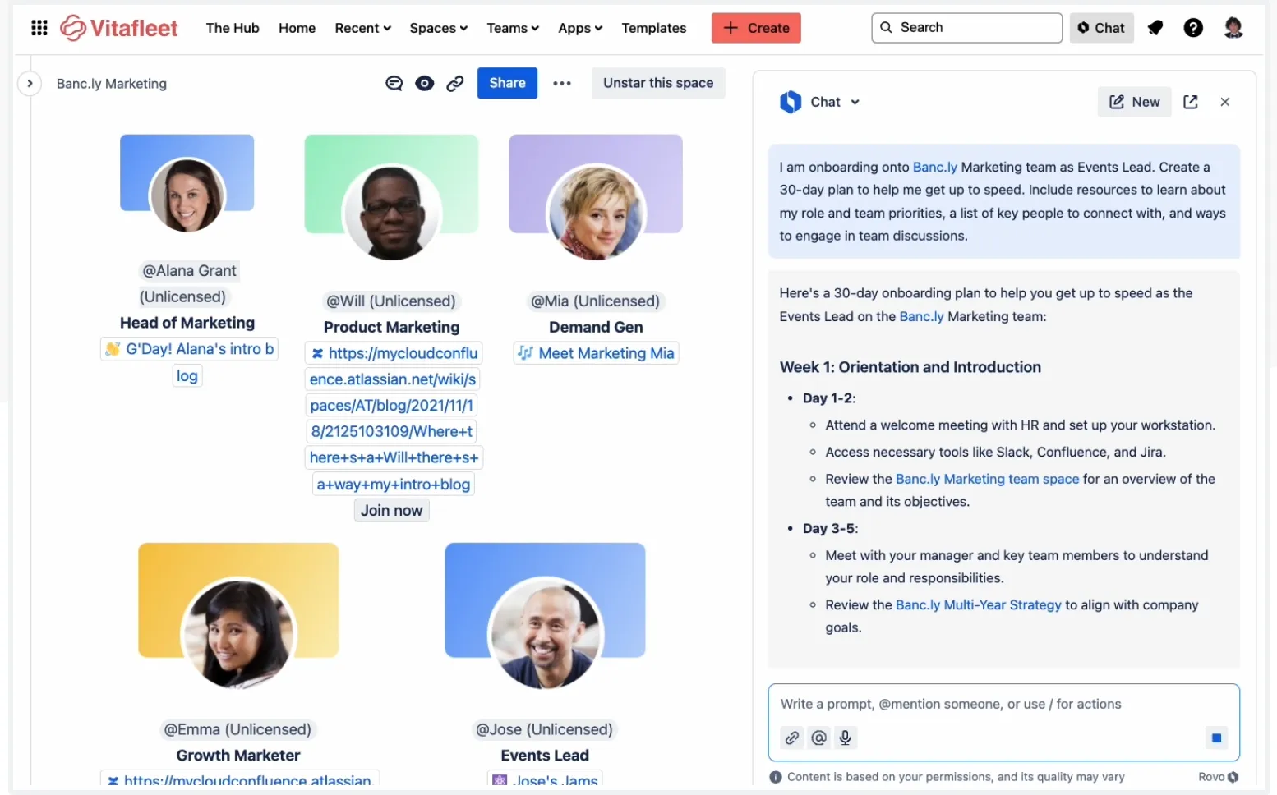This screenshot has height=795, width=1277.
Task: Click the @Will (Unlicensed) mention
Action: click(391, 301)
